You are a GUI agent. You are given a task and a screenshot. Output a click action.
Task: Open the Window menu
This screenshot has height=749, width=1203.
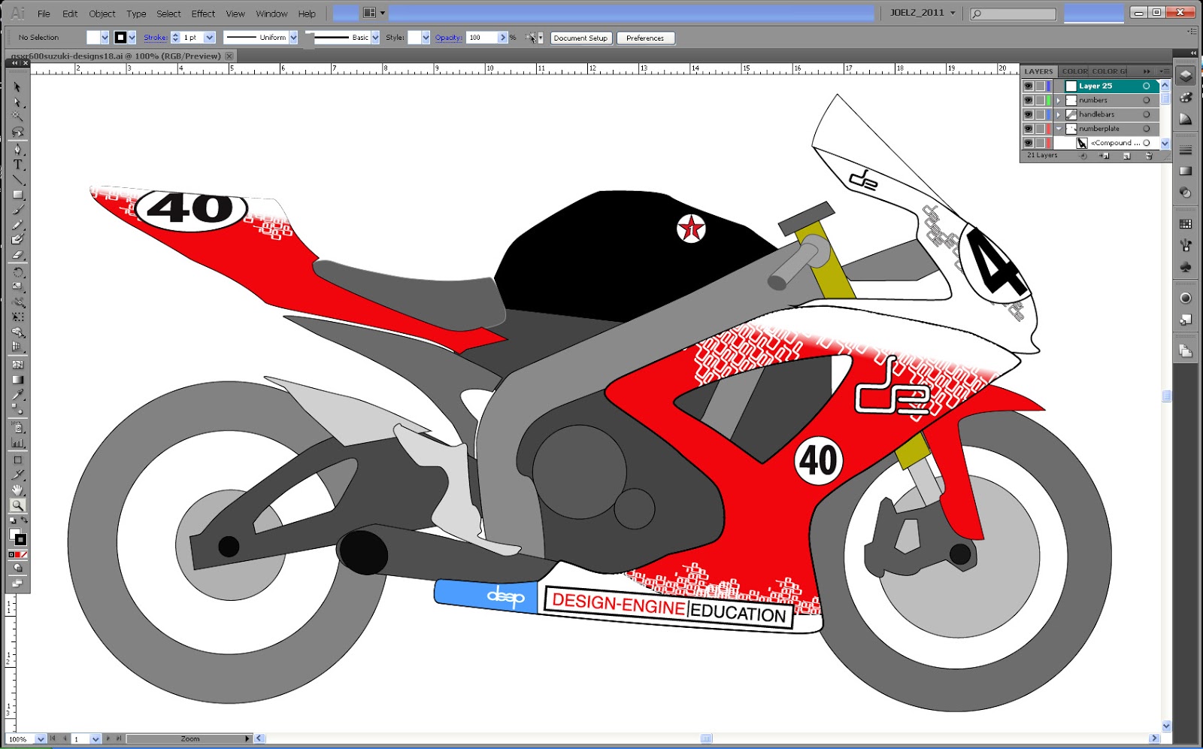271,14
